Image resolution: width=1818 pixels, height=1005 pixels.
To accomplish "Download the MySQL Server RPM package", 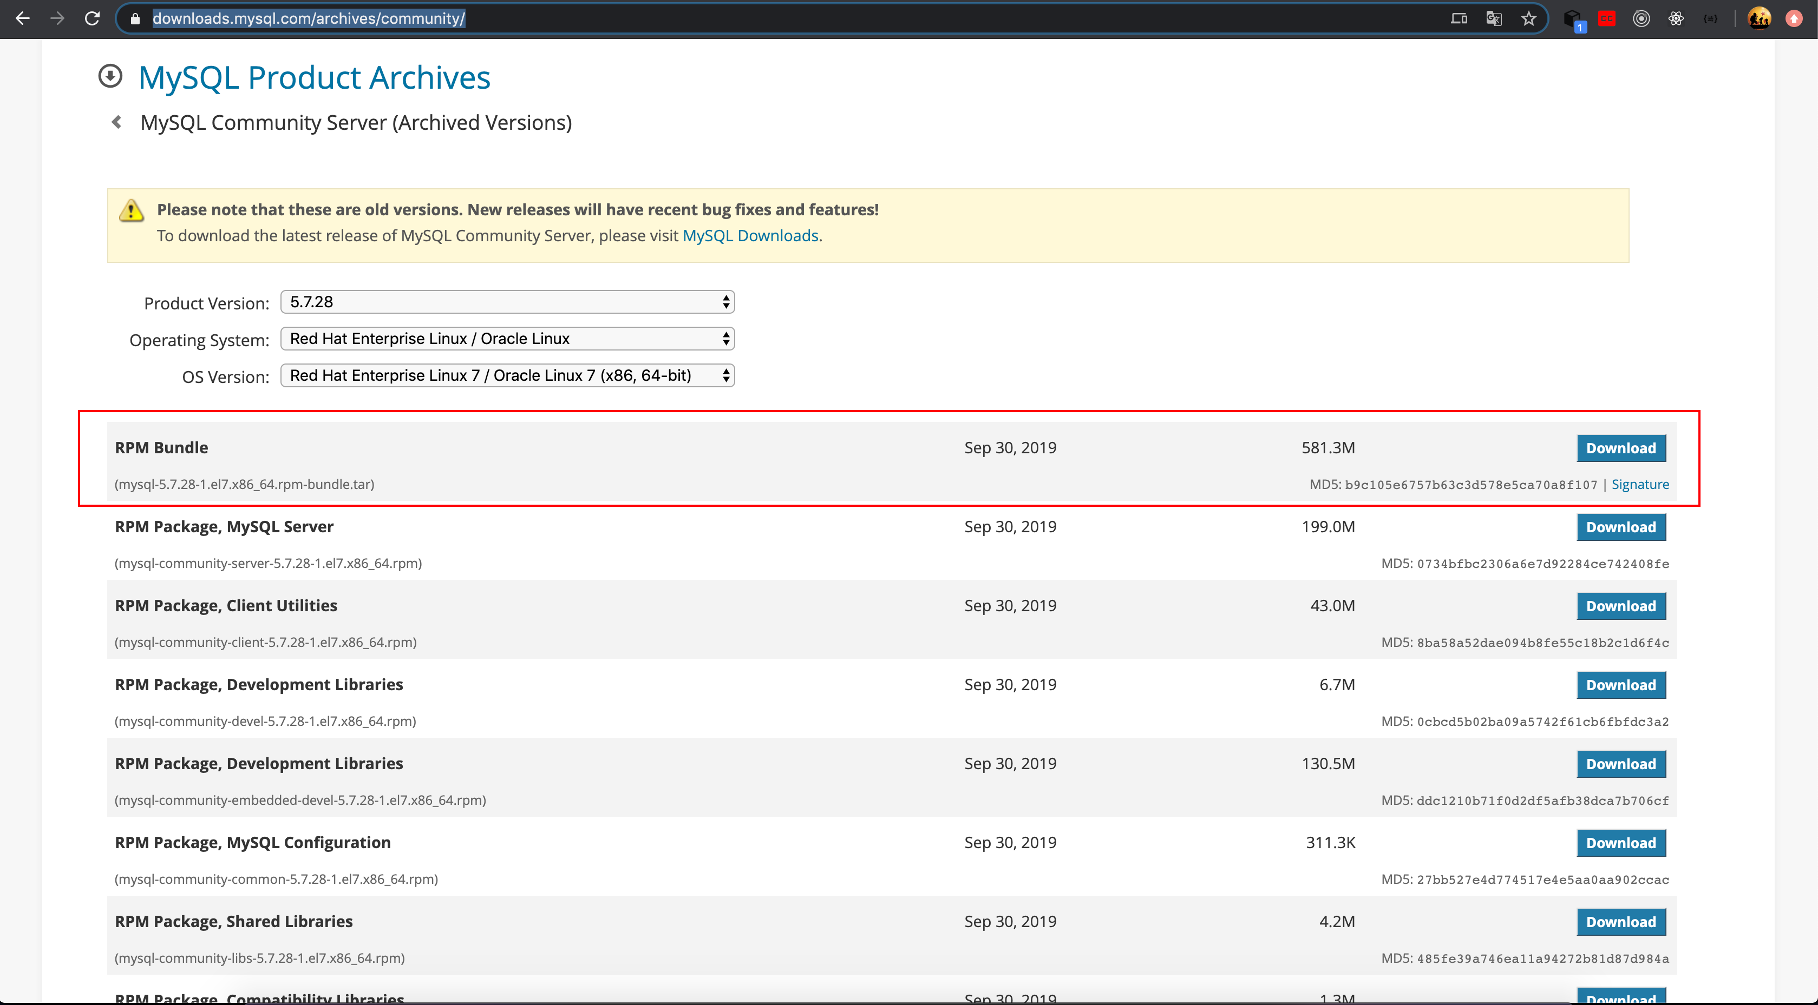I will 1620,527.
